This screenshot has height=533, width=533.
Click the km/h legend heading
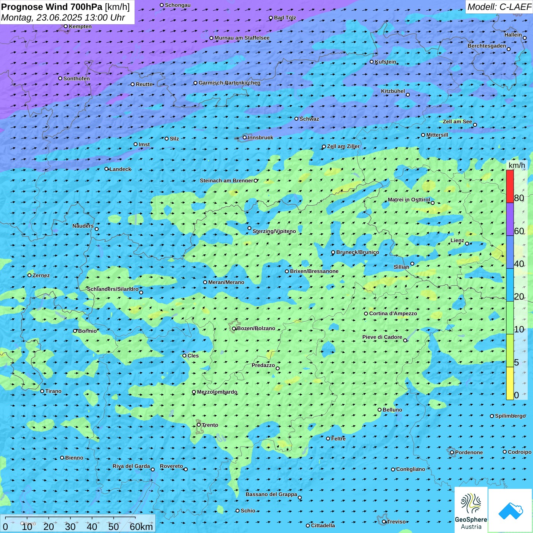(517, 165)
